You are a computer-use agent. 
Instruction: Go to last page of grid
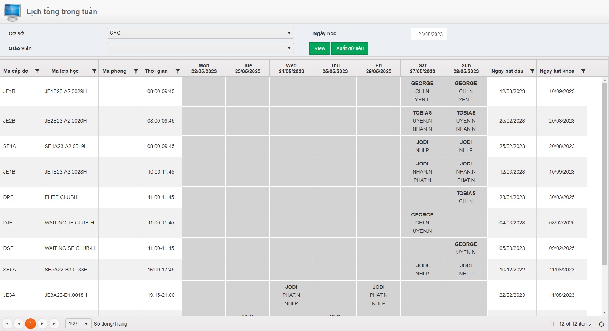tap(54, 324)
